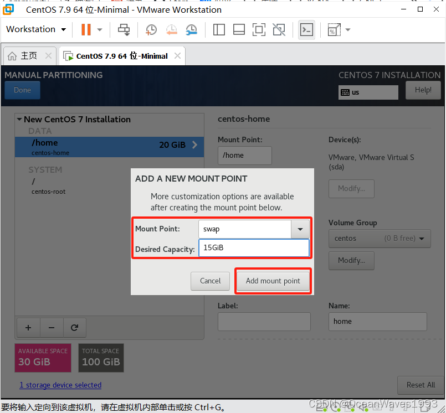The height and width of the screenshot is (413, 446).
Task: Select the /home 20 GiB partition row
Action: (x=110, y=147)
